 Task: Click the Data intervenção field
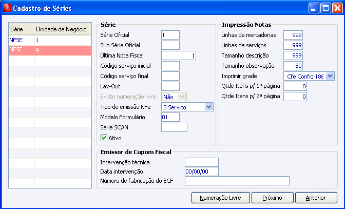[202, 172]
